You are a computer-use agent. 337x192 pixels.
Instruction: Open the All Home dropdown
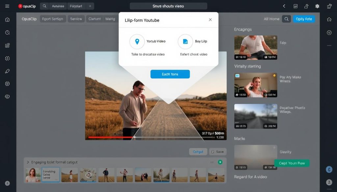click(x=272, y=19)
